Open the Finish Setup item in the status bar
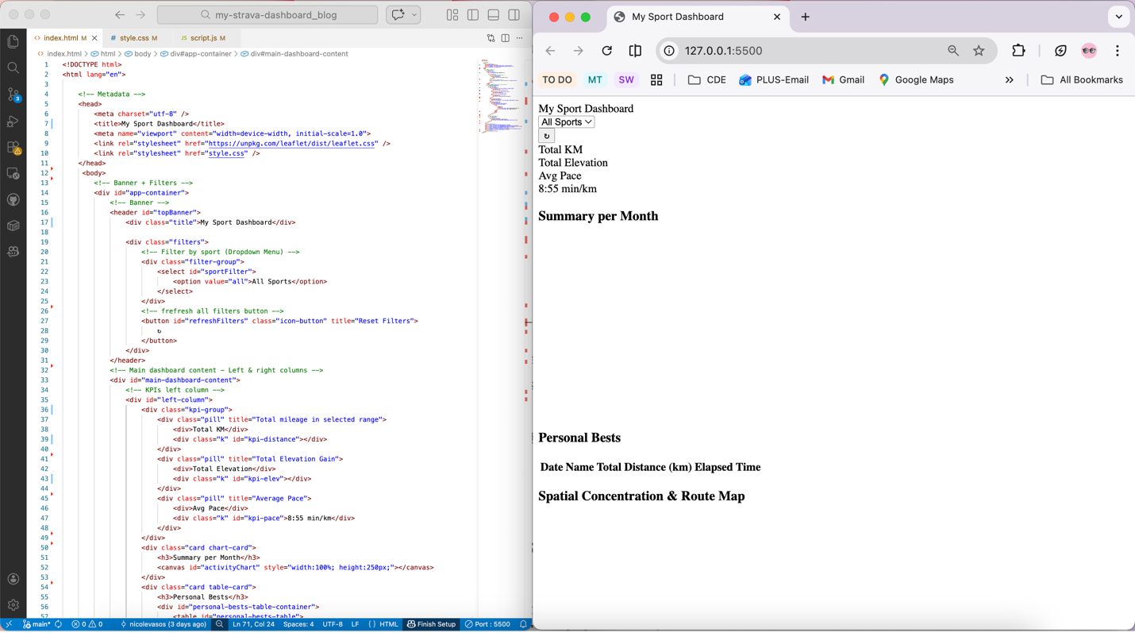Image resolution: width=1135 pixels, height=633 pixels. tap(431, 624)
